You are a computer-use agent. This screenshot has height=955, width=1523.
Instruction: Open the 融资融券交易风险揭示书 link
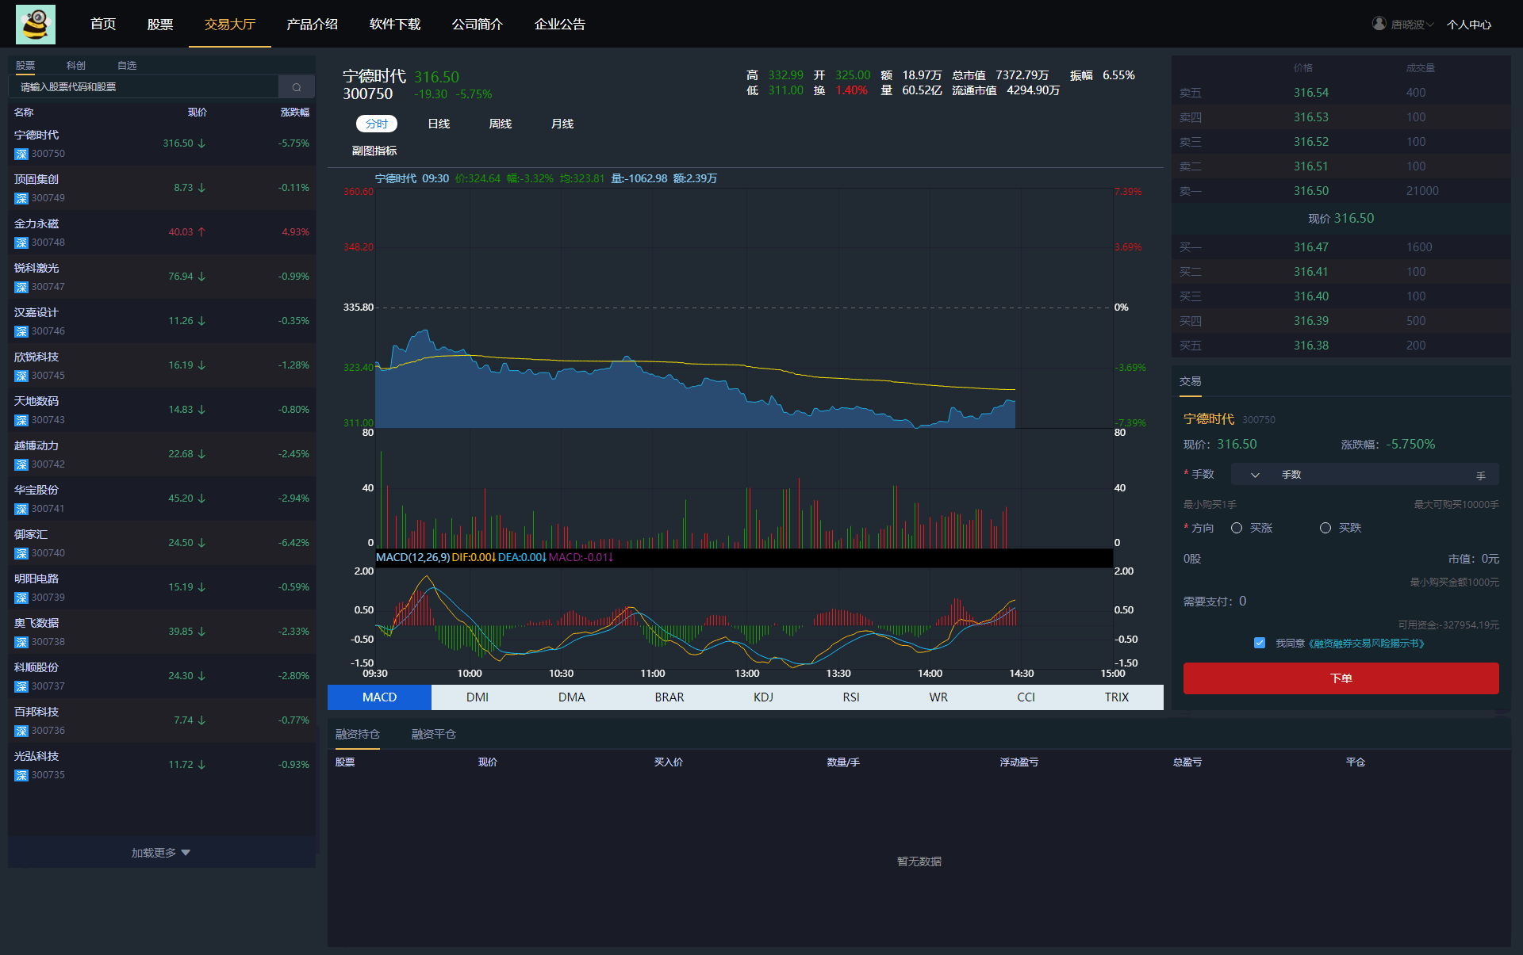pos(1366,644)
